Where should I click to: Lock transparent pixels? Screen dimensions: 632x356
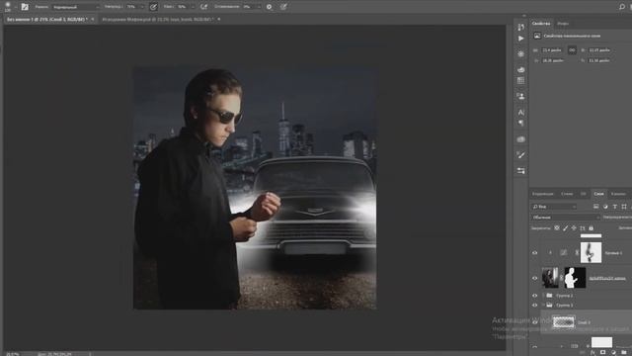[557, 228]
